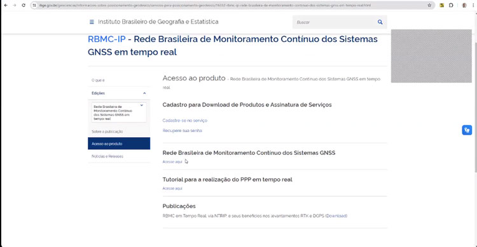Click the address bar URL

205,5
